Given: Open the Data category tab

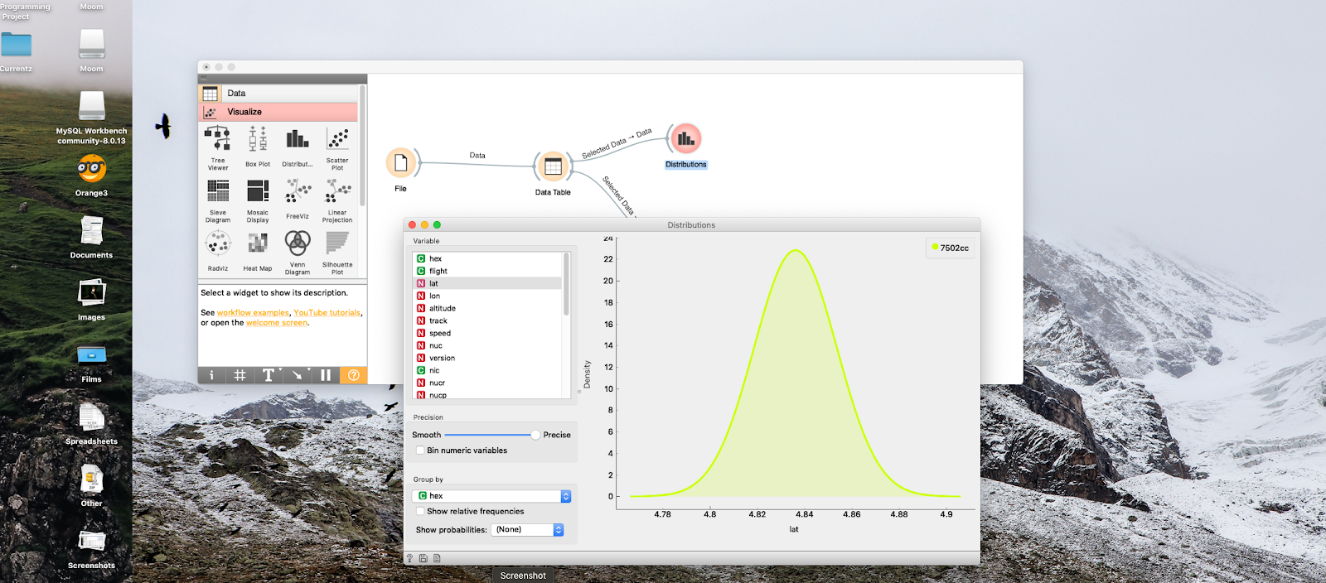Looking at the screenshot, I should 279,94.
